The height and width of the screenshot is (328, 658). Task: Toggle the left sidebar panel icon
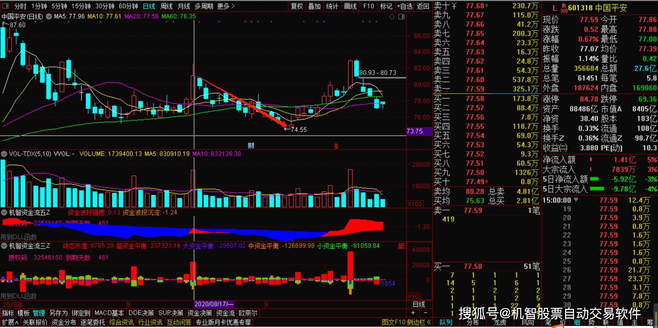(6, 6)
